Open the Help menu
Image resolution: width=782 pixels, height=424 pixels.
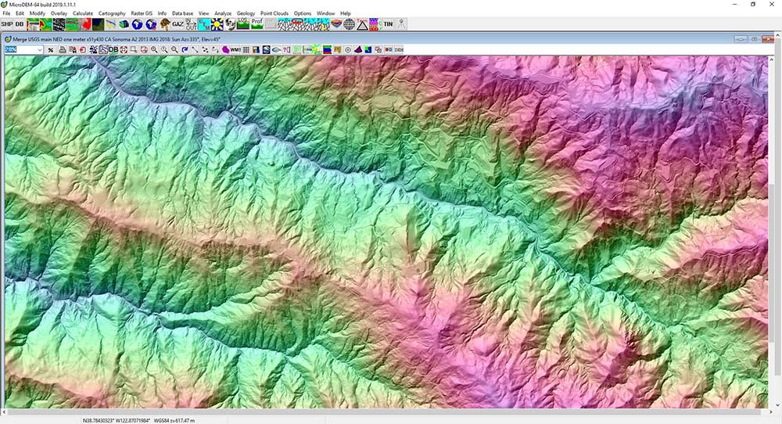click(x=345, y=13)
